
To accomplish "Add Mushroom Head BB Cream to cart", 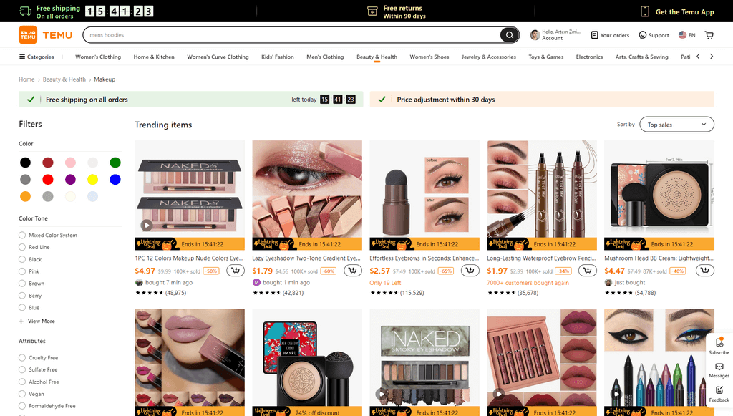I will [705, 270].
